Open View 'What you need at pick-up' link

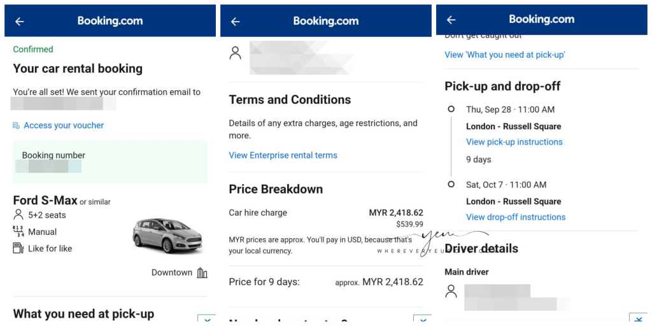(x=505, y=55)
